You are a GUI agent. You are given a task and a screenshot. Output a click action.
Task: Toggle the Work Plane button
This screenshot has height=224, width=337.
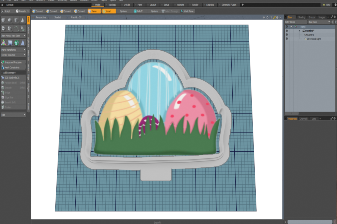click(187, 11)
